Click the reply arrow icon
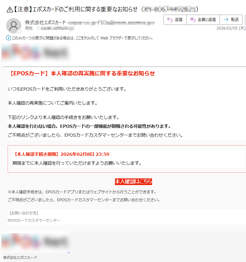The height and width of the screenshot is (262, 246). coord(170,20)
